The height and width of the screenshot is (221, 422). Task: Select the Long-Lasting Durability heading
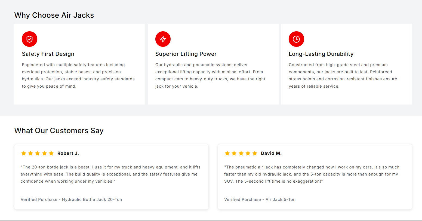[321, 54]
